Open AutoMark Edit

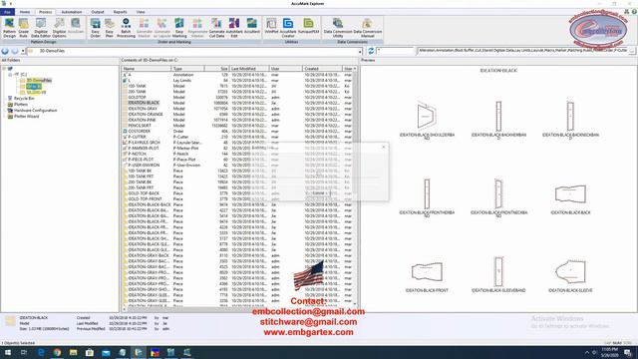234,28
